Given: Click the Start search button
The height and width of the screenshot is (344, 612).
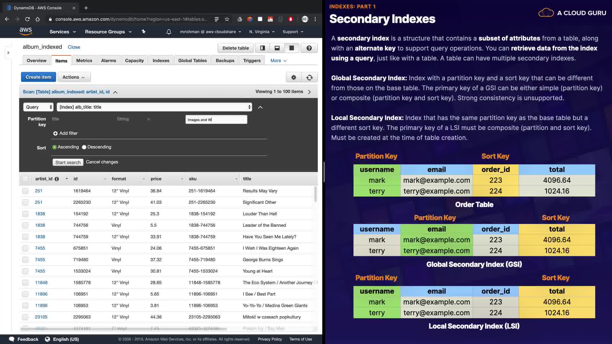Looking at the screenshot, I should pyautogui.click(x=68, y=162).
